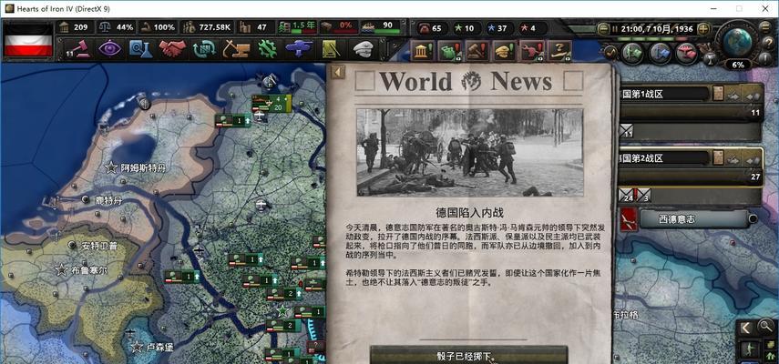Image resolution: width=779 pixels, height=364 pixels.
Task: Click the German flag to view country
Action: click(x=28, y=39)
